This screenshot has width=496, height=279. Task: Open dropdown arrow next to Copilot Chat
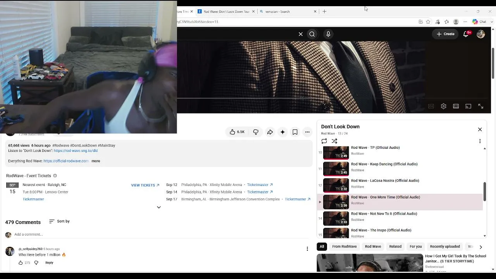492,22
